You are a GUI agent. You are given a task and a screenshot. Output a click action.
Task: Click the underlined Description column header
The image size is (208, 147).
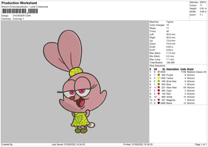point(173,69)
